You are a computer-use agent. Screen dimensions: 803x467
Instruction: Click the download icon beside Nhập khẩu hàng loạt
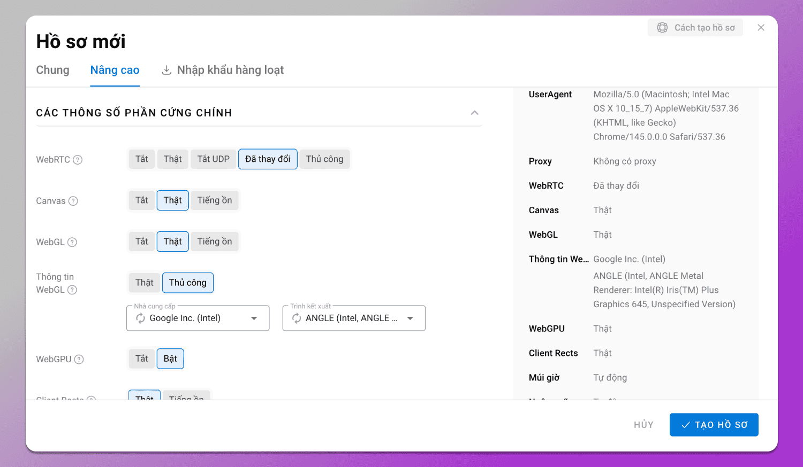pos(166,70)
